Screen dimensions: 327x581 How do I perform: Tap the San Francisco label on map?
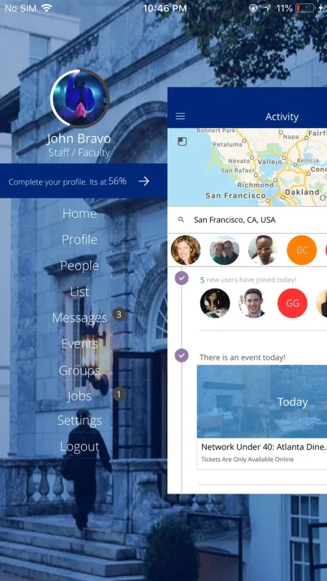(236, 195)
